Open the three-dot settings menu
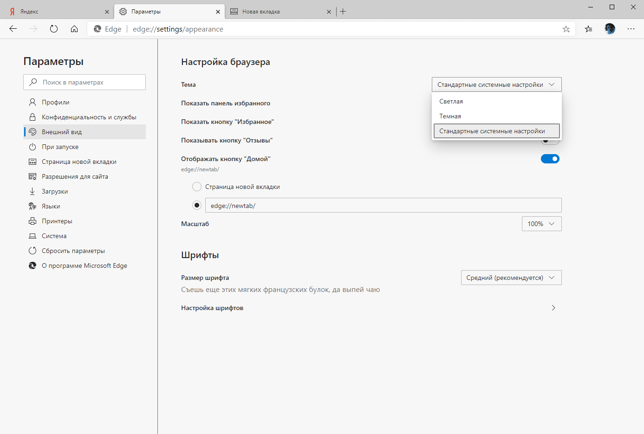The height and width of the screenshot is (434, 644). tap(631, 29)
